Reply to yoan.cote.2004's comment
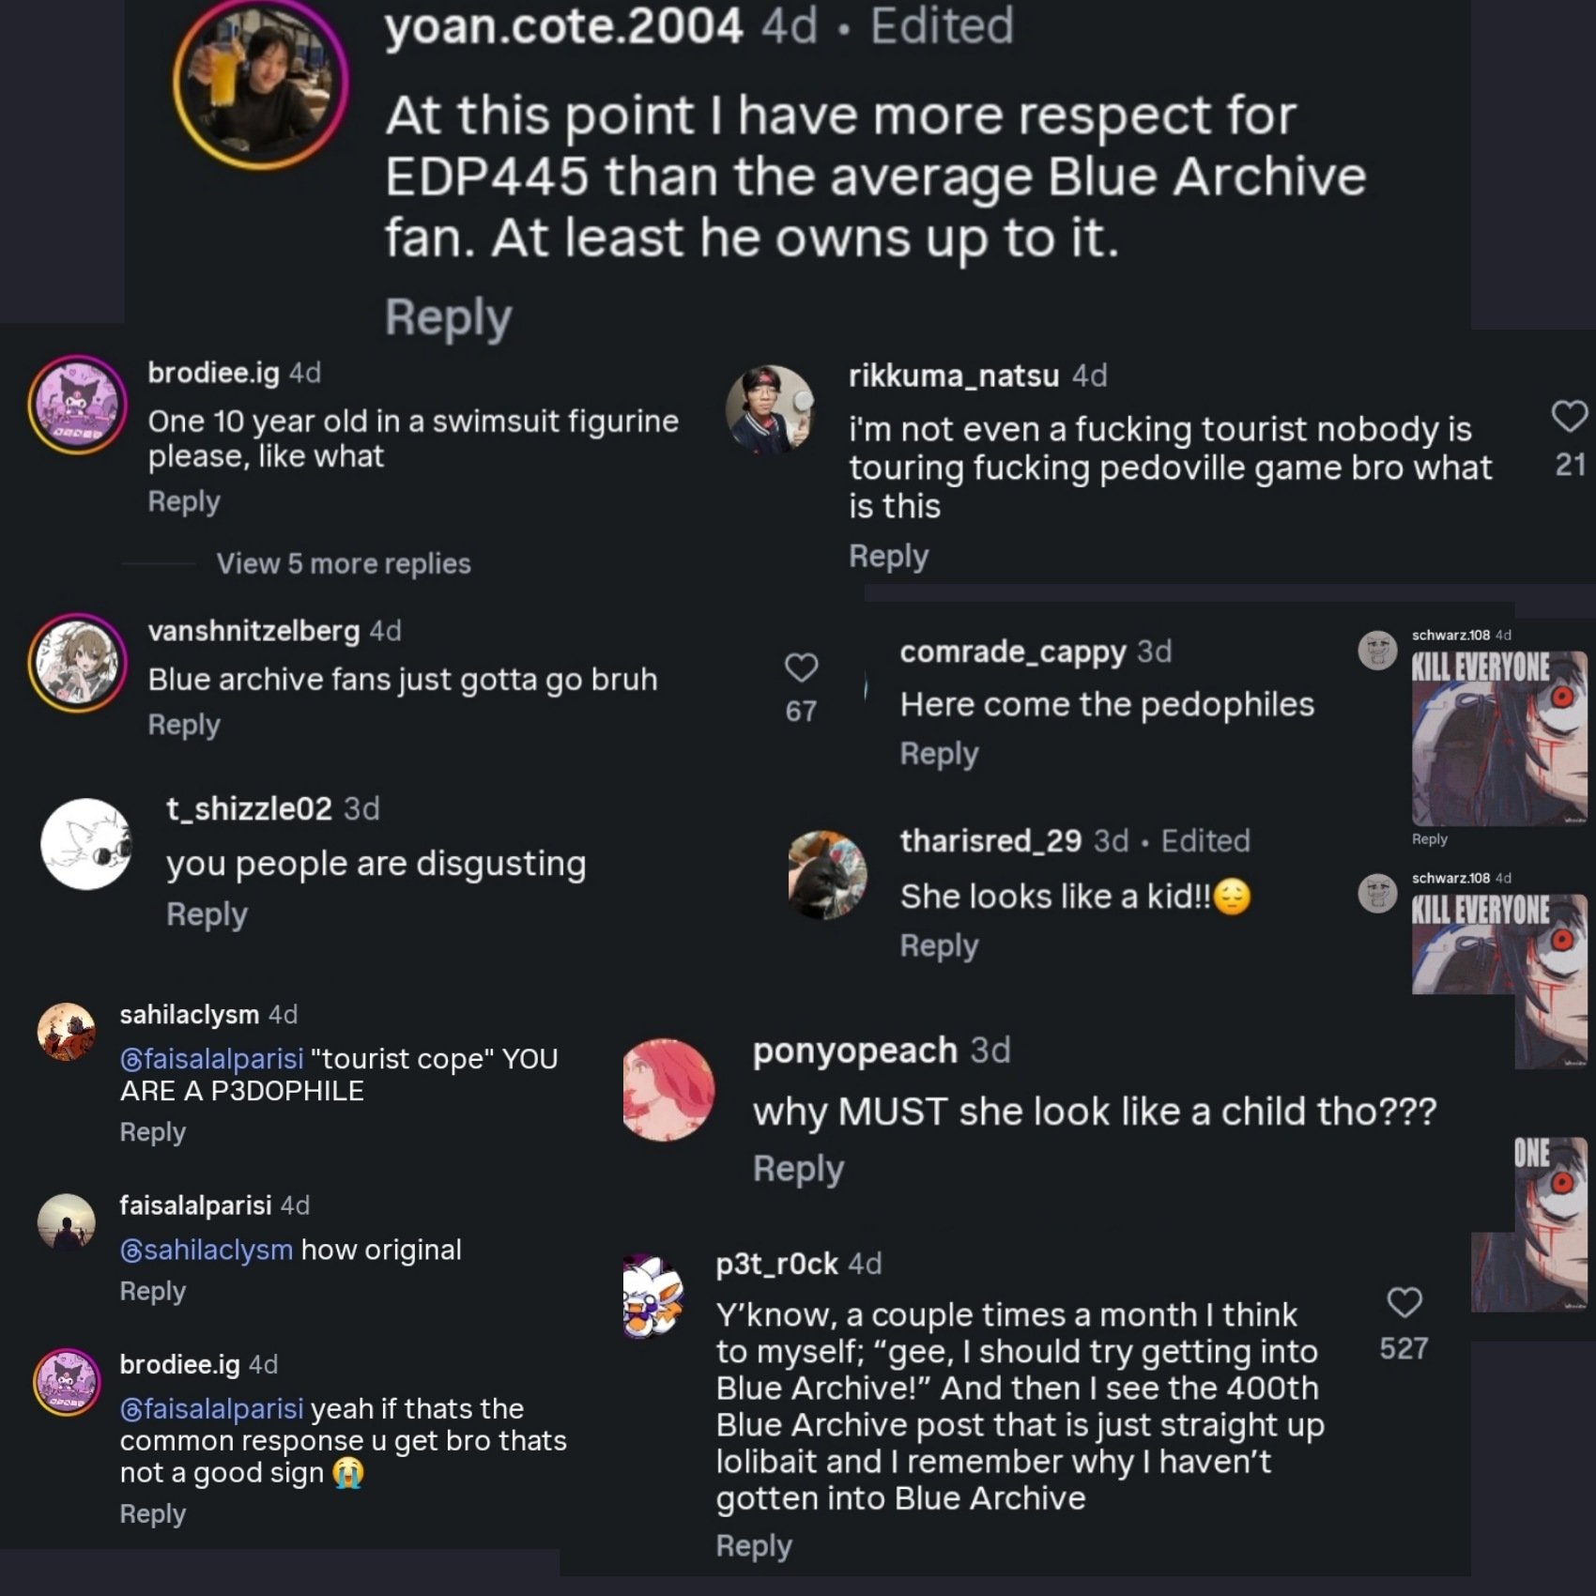This screenshot has width=1596, height=1596. (448, 317)
